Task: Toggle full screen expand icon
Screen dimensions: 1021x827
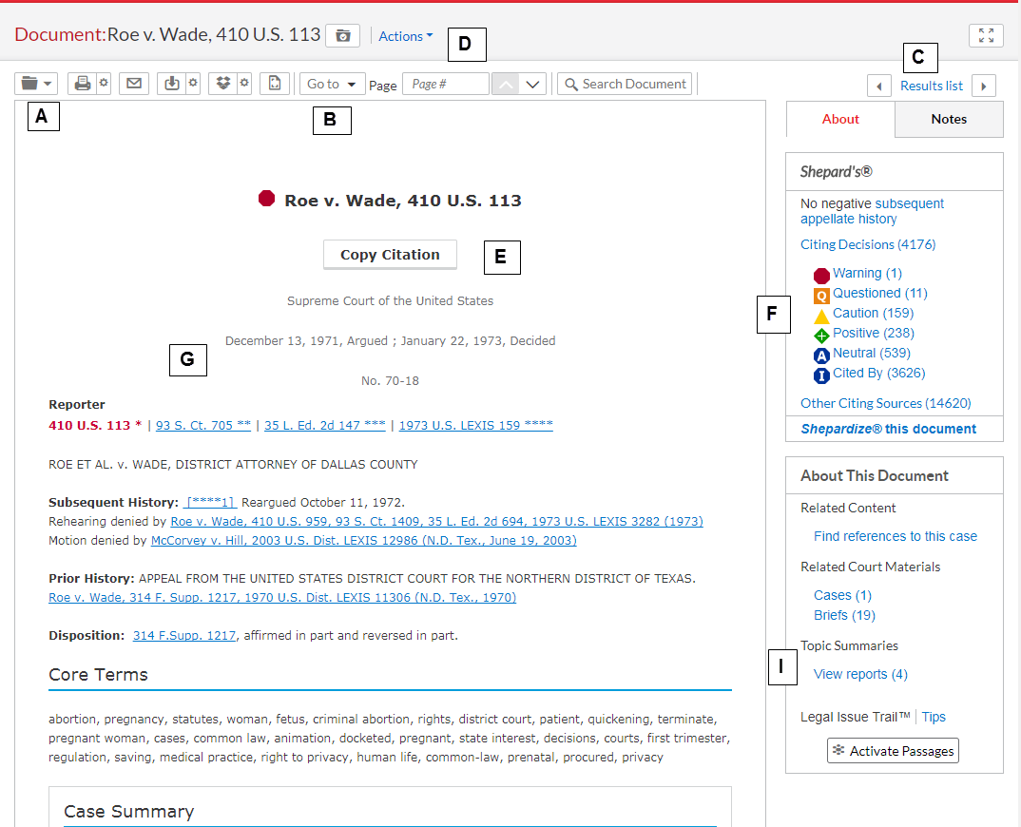Action: (986, 35)
